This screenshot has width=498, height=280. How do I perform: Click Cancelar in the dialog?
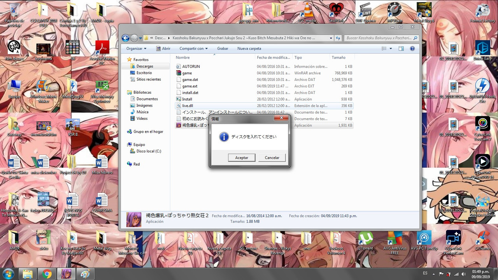(x=272, y=157)
